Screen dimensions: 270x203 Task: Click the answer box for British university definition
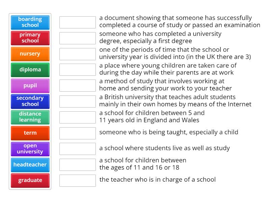click(77, 101)
